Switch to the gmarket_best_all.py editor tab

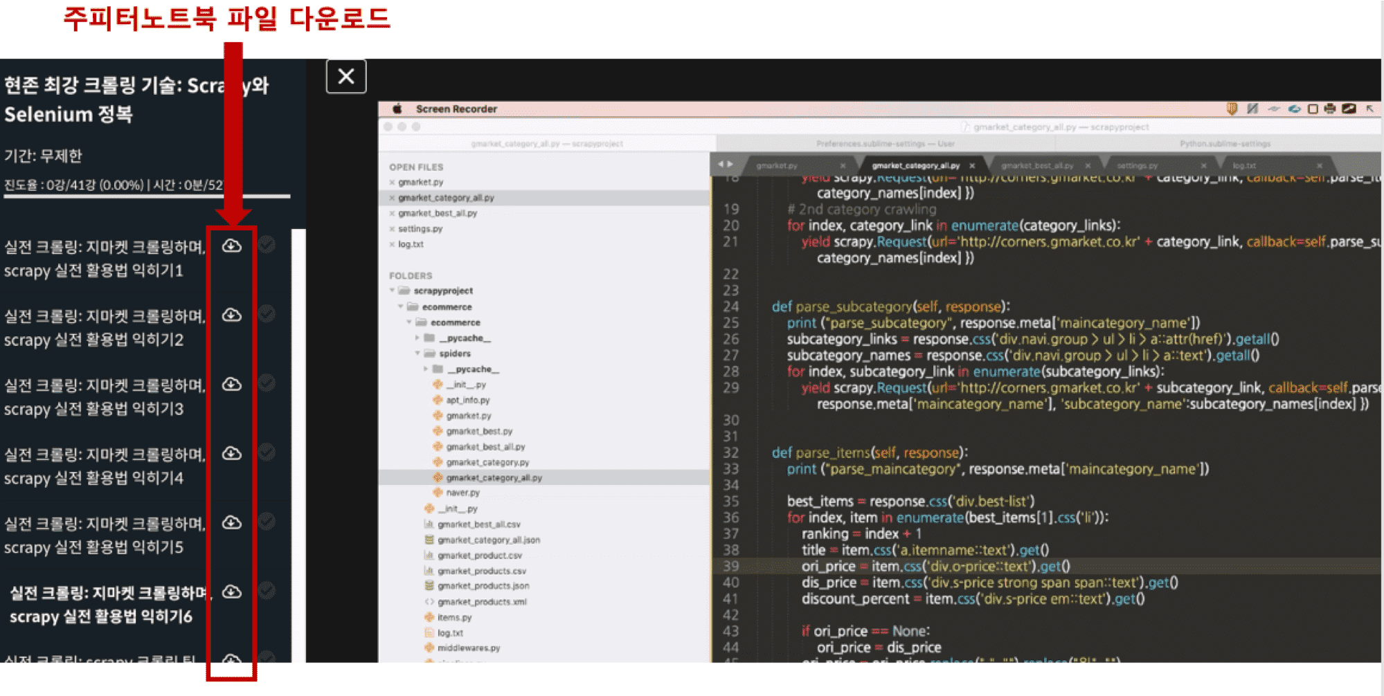point(1037,166)
